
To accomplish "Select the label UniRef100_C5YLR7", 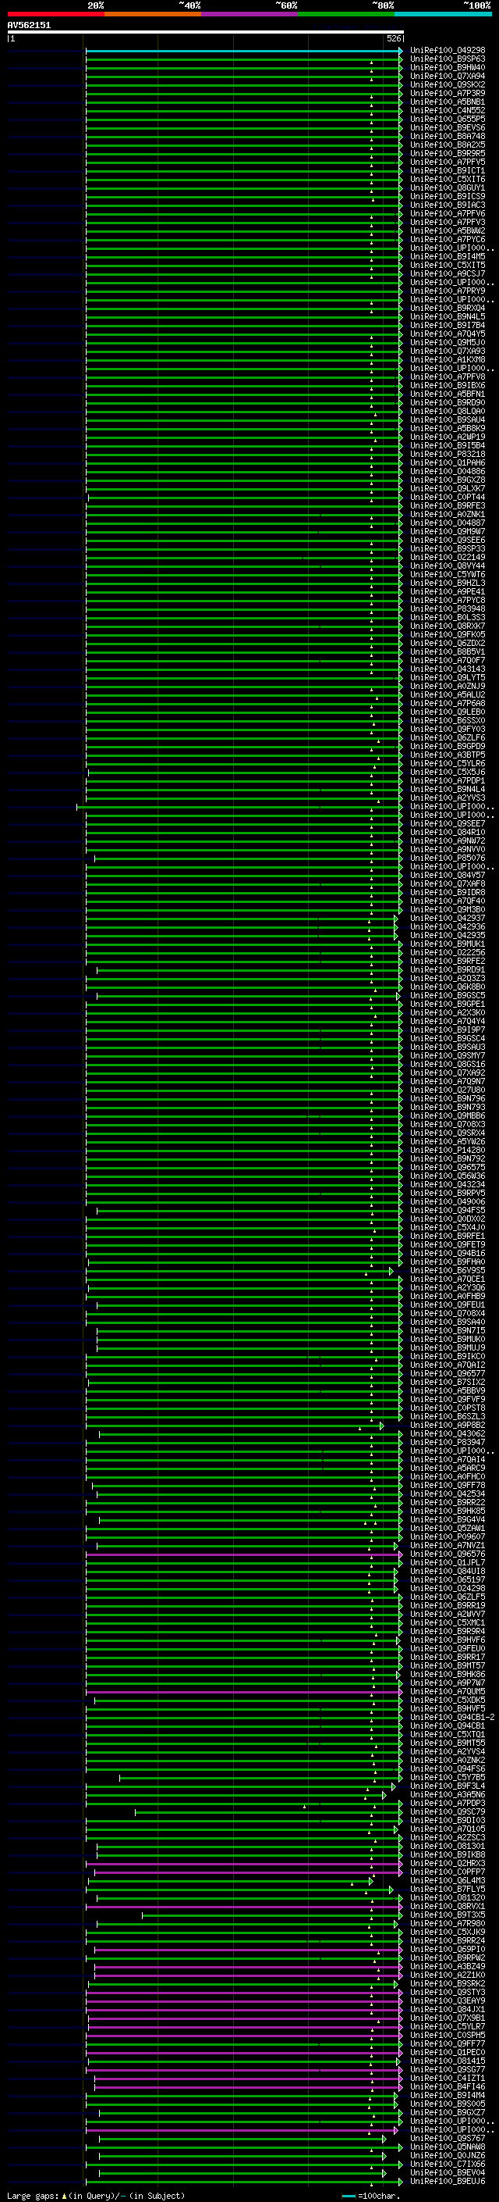I will point(448,2026).
